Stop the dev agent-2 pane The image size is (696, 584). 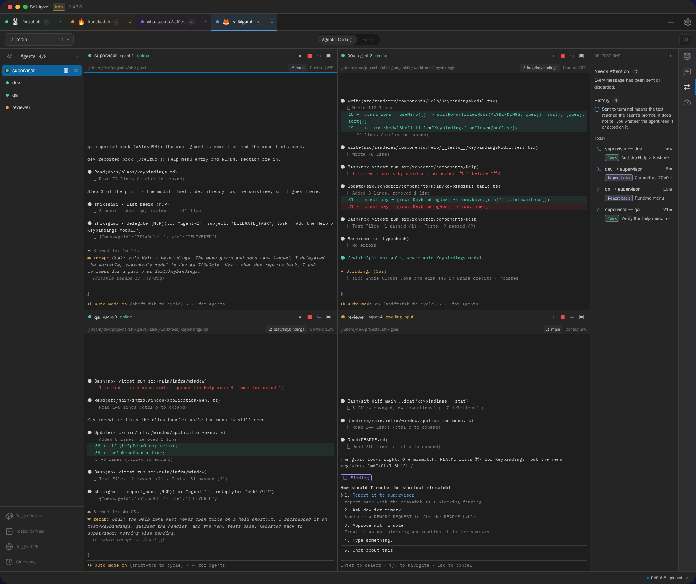pos(562,56)
